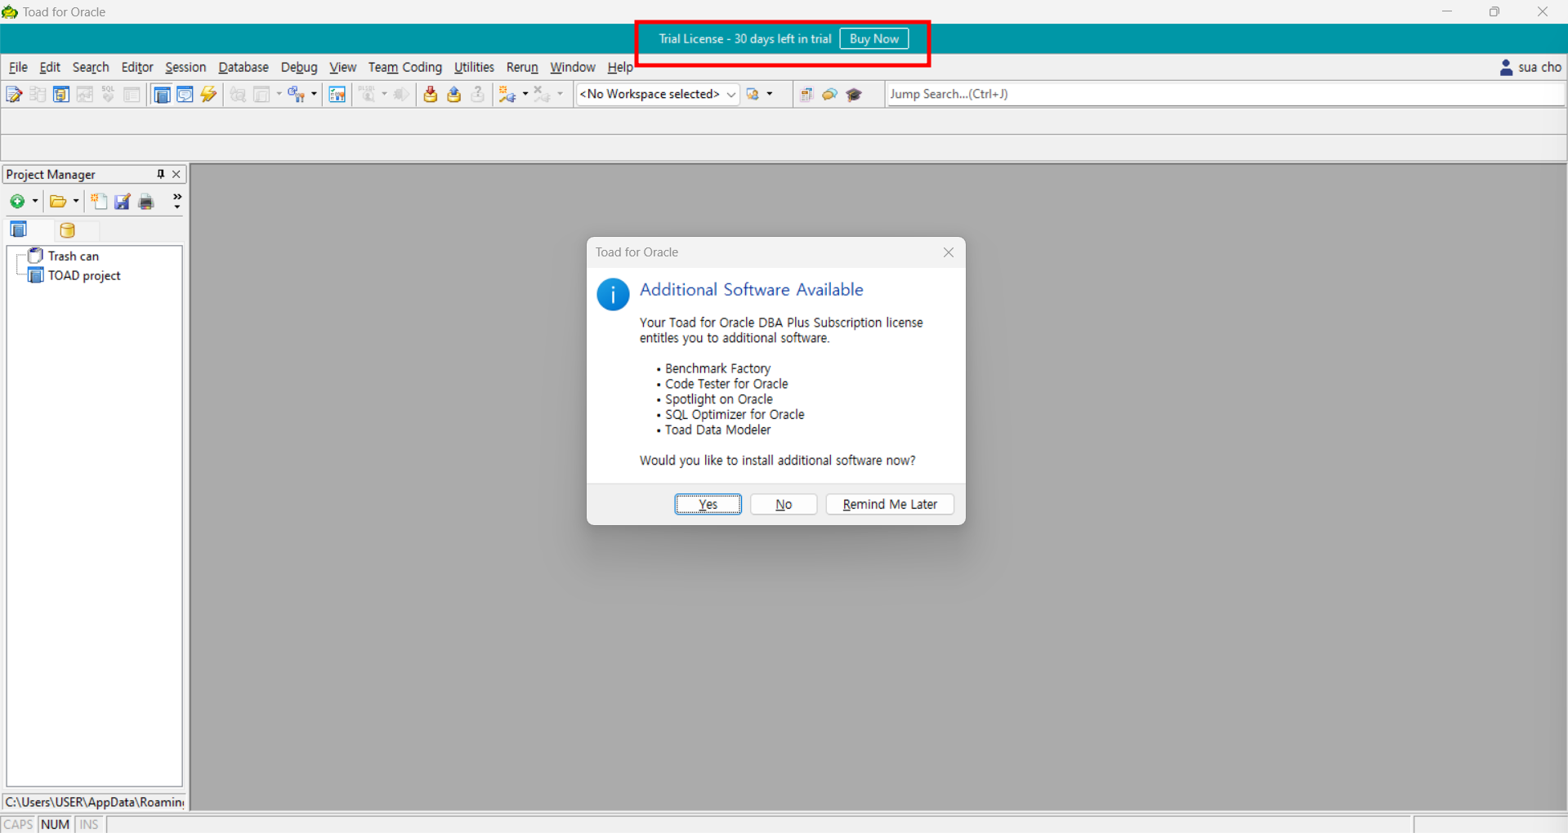Click the Rollback (blue arrow up) icon
This screenshot has width=1568, height=833.
(x=454, y=95)
